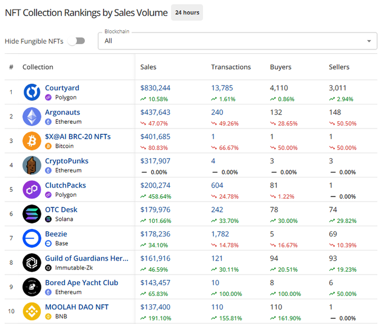Click OTC Desk sales value $179,976
The height and width of the screenshot is (324, 382).
click(156, 210)
